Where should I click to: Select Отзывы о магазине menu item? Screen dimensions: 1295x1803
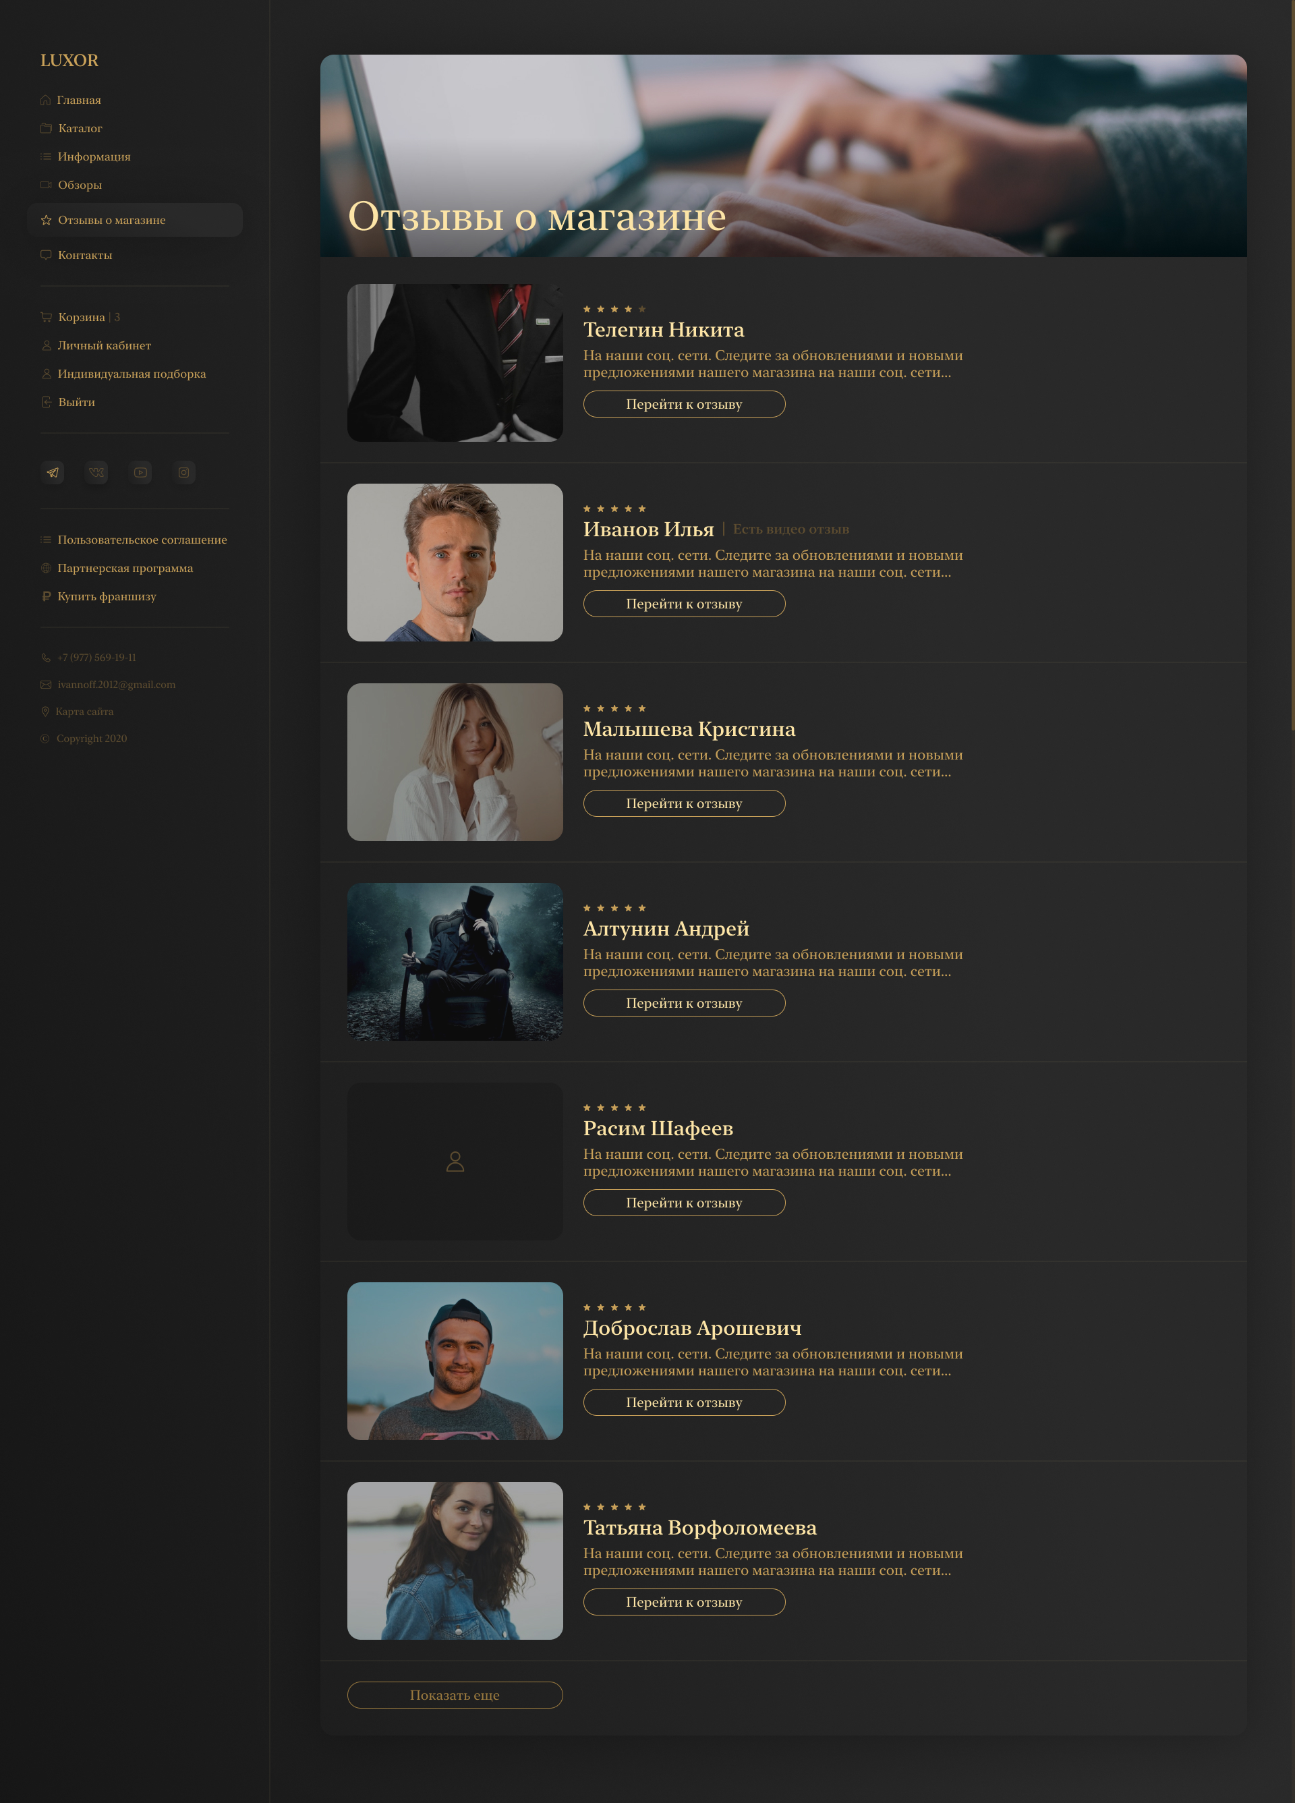(134, 219)
